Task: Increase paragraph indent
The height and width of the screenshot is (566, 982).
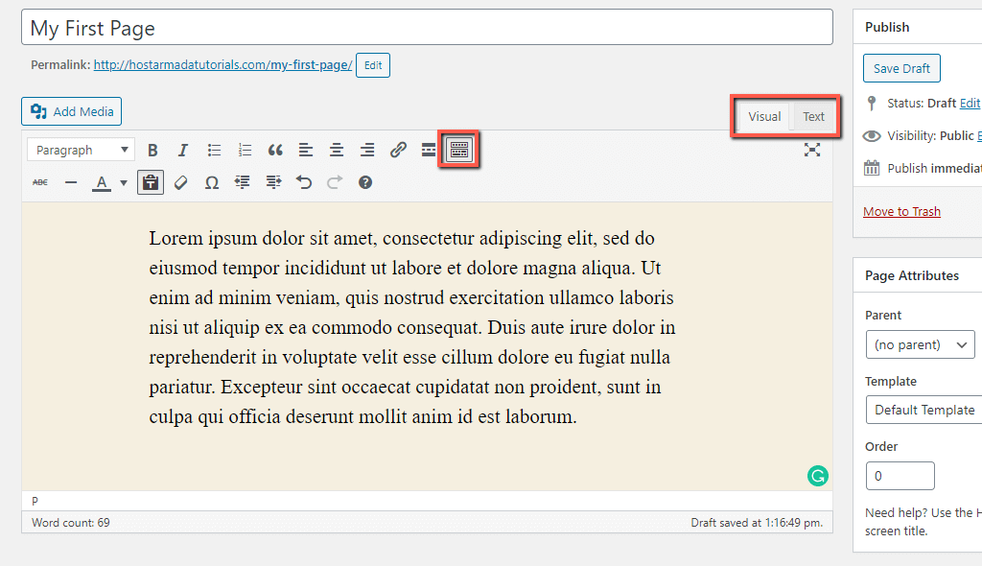Action: click(x=273, y=182)
